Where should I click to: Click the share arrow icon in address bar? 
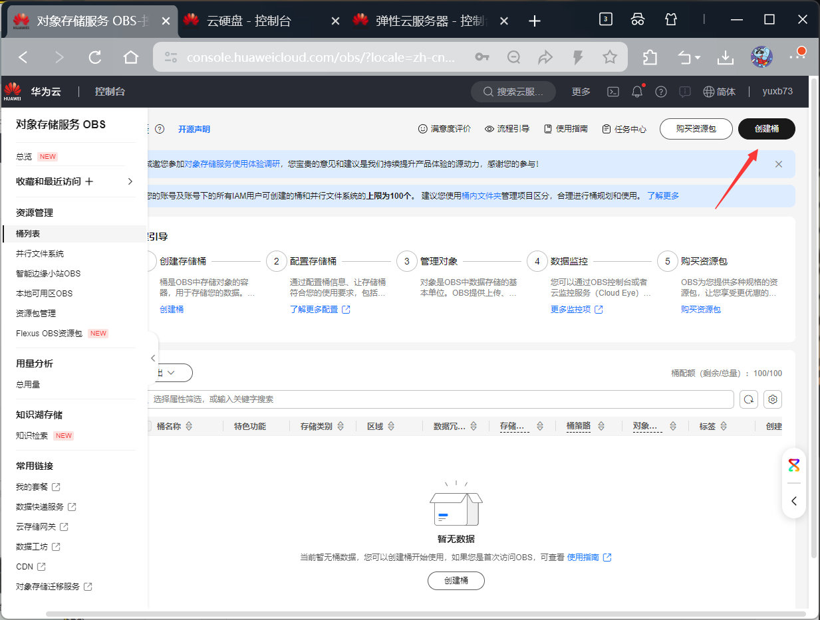546,58
